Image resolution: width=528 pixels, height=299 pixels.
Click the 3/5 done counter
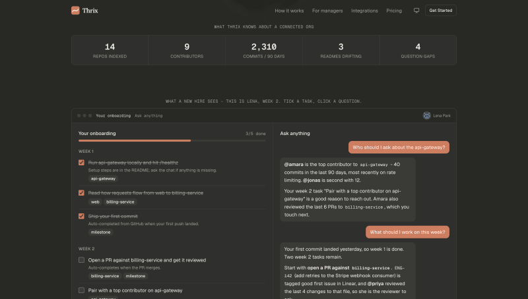(255, 134)
